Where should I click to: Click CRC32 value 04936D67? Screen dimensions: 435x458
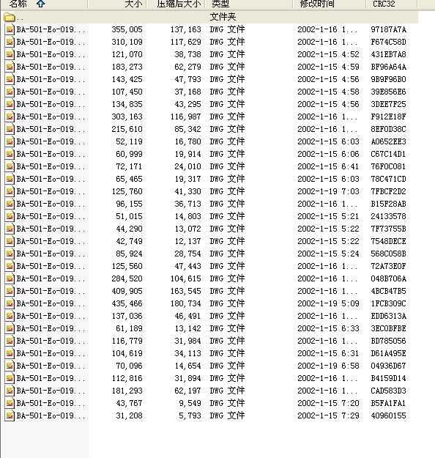point(388,366)
